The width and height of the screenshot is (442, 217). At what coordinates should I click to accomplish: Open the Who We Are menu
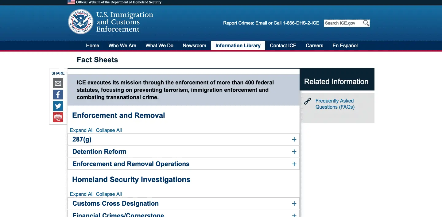(x=122, y=45)
